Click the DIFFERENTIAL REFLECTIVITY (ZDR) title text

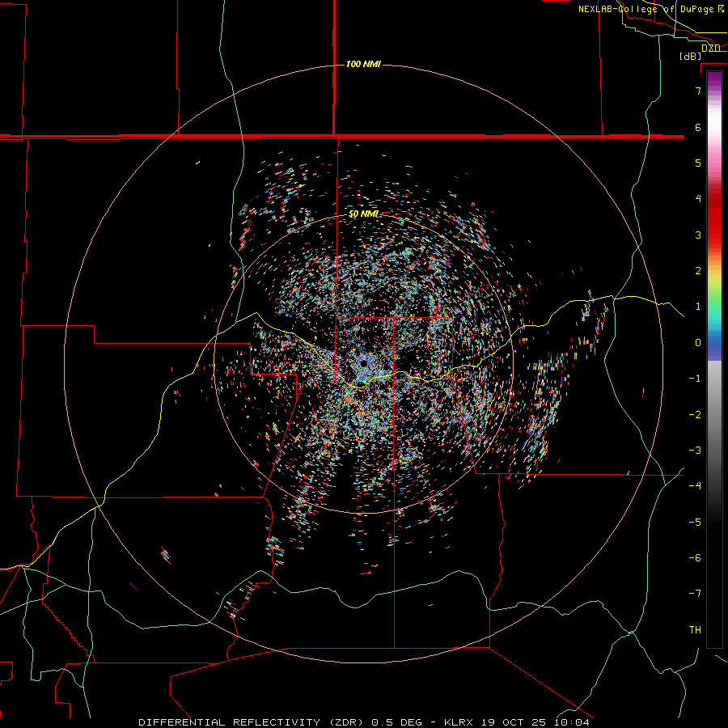(252, 722)
